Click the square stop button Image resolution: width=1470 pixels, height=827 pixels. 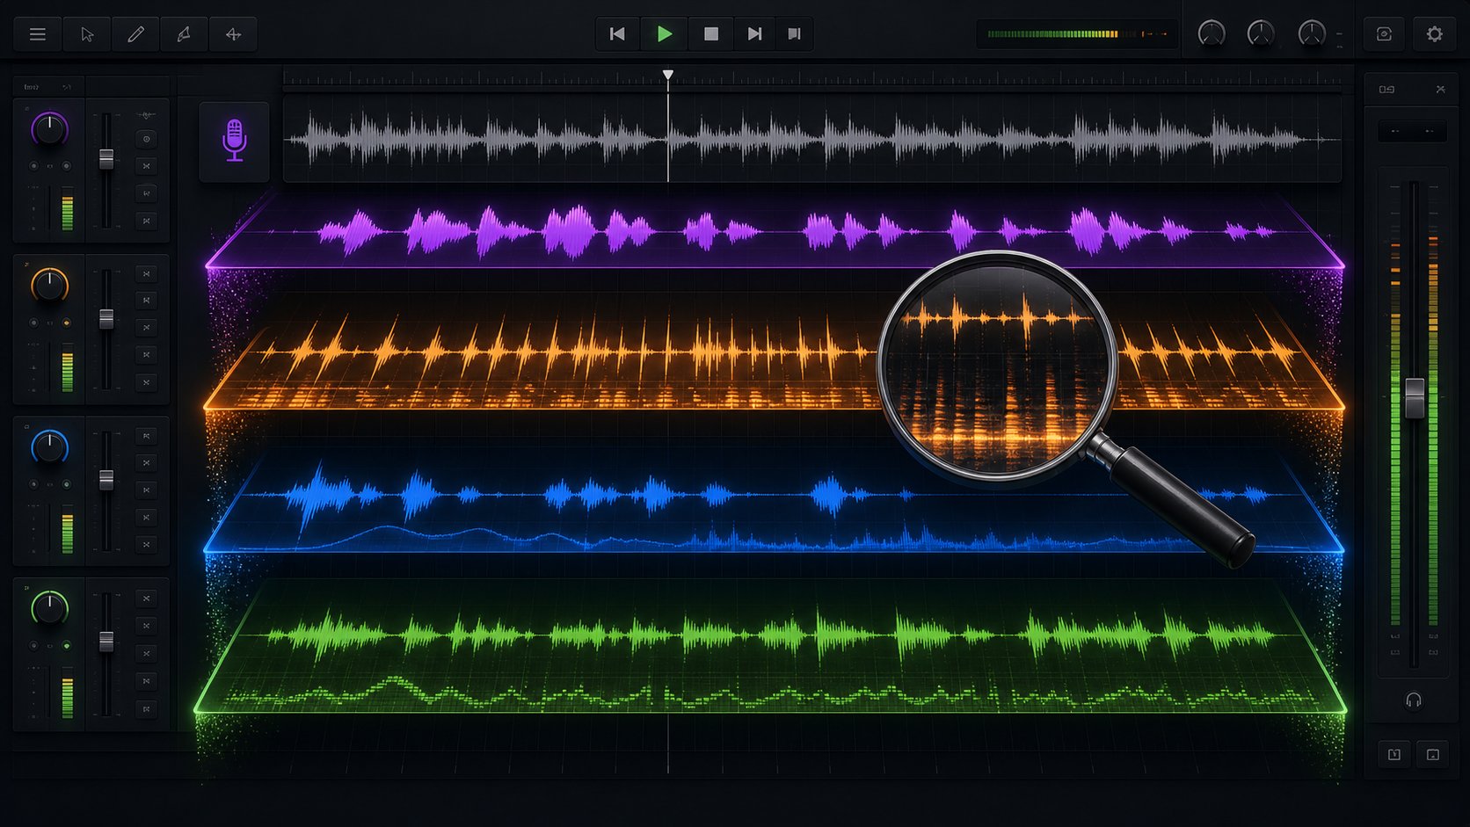711,33
